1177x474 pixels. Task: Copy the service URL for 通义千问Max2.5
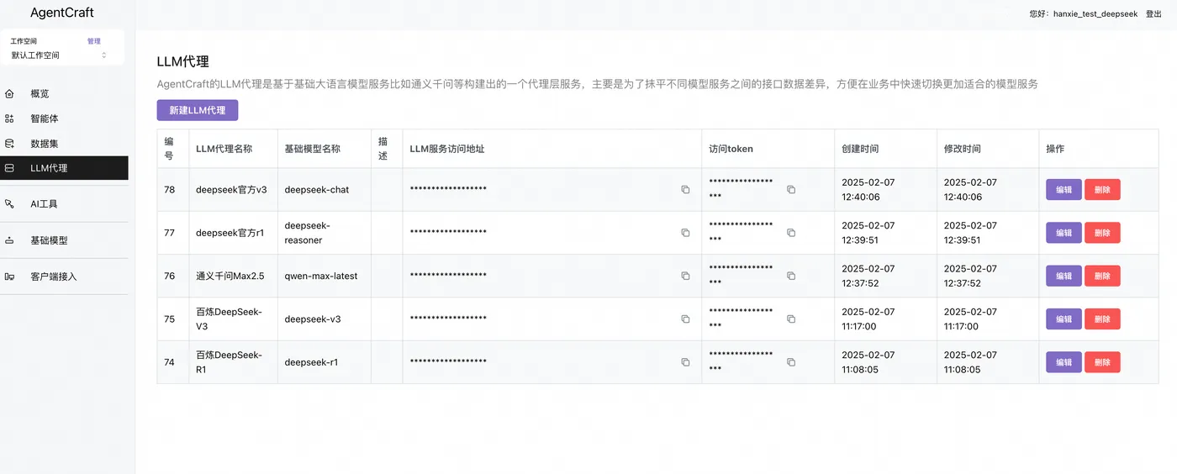(x=685, y=276)
